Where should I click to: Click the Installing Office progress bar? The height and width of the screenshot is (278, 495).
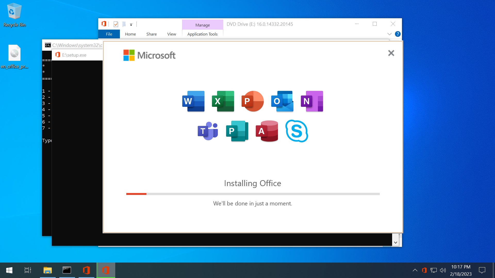(x=253, y=194)
